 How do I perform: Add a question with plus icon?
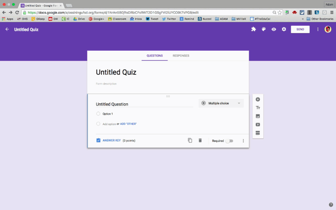pyautogui.click(x=258, y=99)
